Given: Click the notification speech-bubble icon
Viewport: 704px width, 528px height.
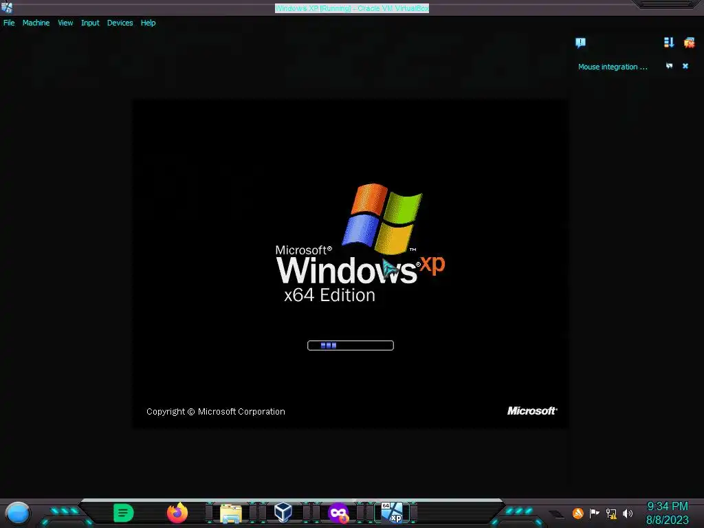Looking at the screenshot, I should tap(580, 43).
